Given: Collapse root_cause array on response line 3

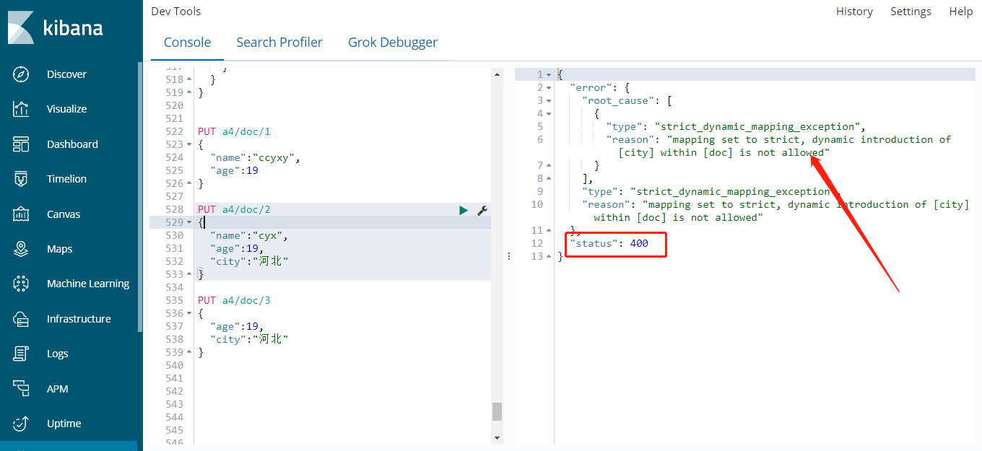Looking at the screenshot, I should tap(549, 101).
